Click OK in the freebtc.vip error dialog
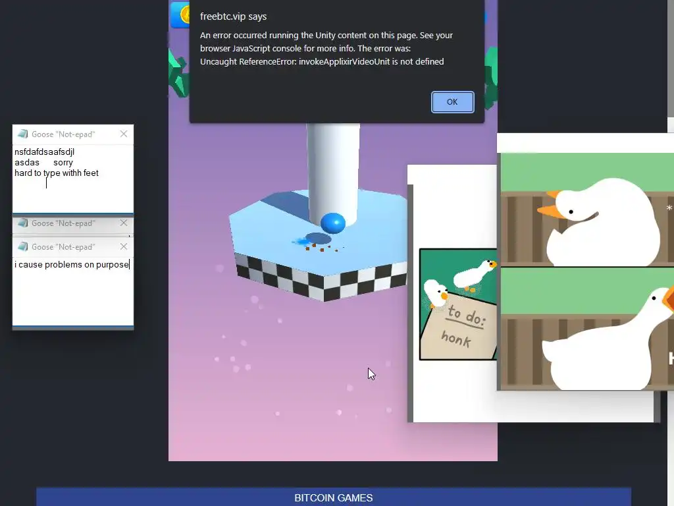The height and width of the screenshot is (506, 674). click(x=452, y=102)
